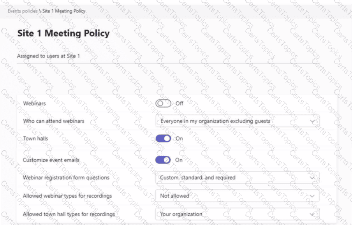Disable the Customize event emails toggle
Viewport: 352px width, 225px height.
tap(163, 160)
